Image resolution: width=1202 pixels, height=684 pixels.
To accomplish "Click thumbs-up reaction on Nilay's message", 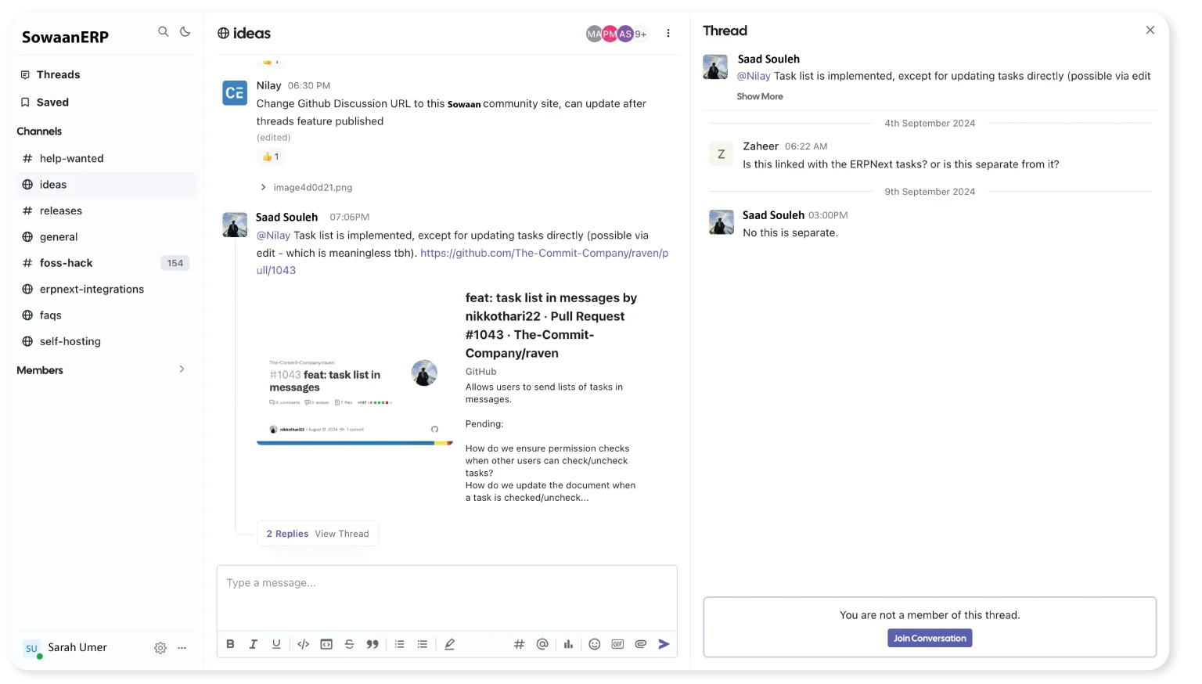I will pyautogui.click(x=271, y=157).
